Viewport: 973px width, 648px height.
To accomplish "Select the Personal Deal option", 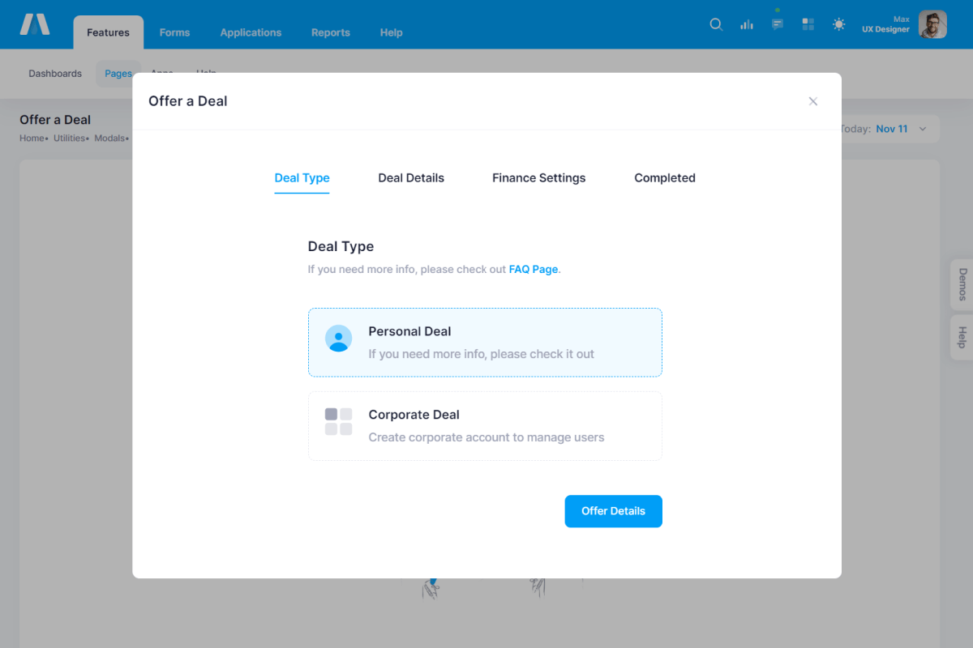I will tap(485, 342).
